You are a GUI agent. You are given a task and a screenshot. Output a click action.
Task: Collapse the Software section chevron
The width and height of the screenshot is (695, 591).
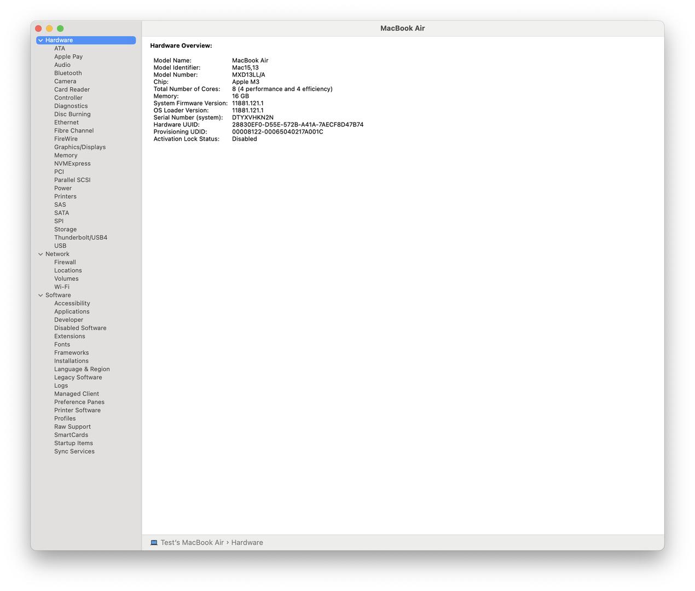click(40, 296)
